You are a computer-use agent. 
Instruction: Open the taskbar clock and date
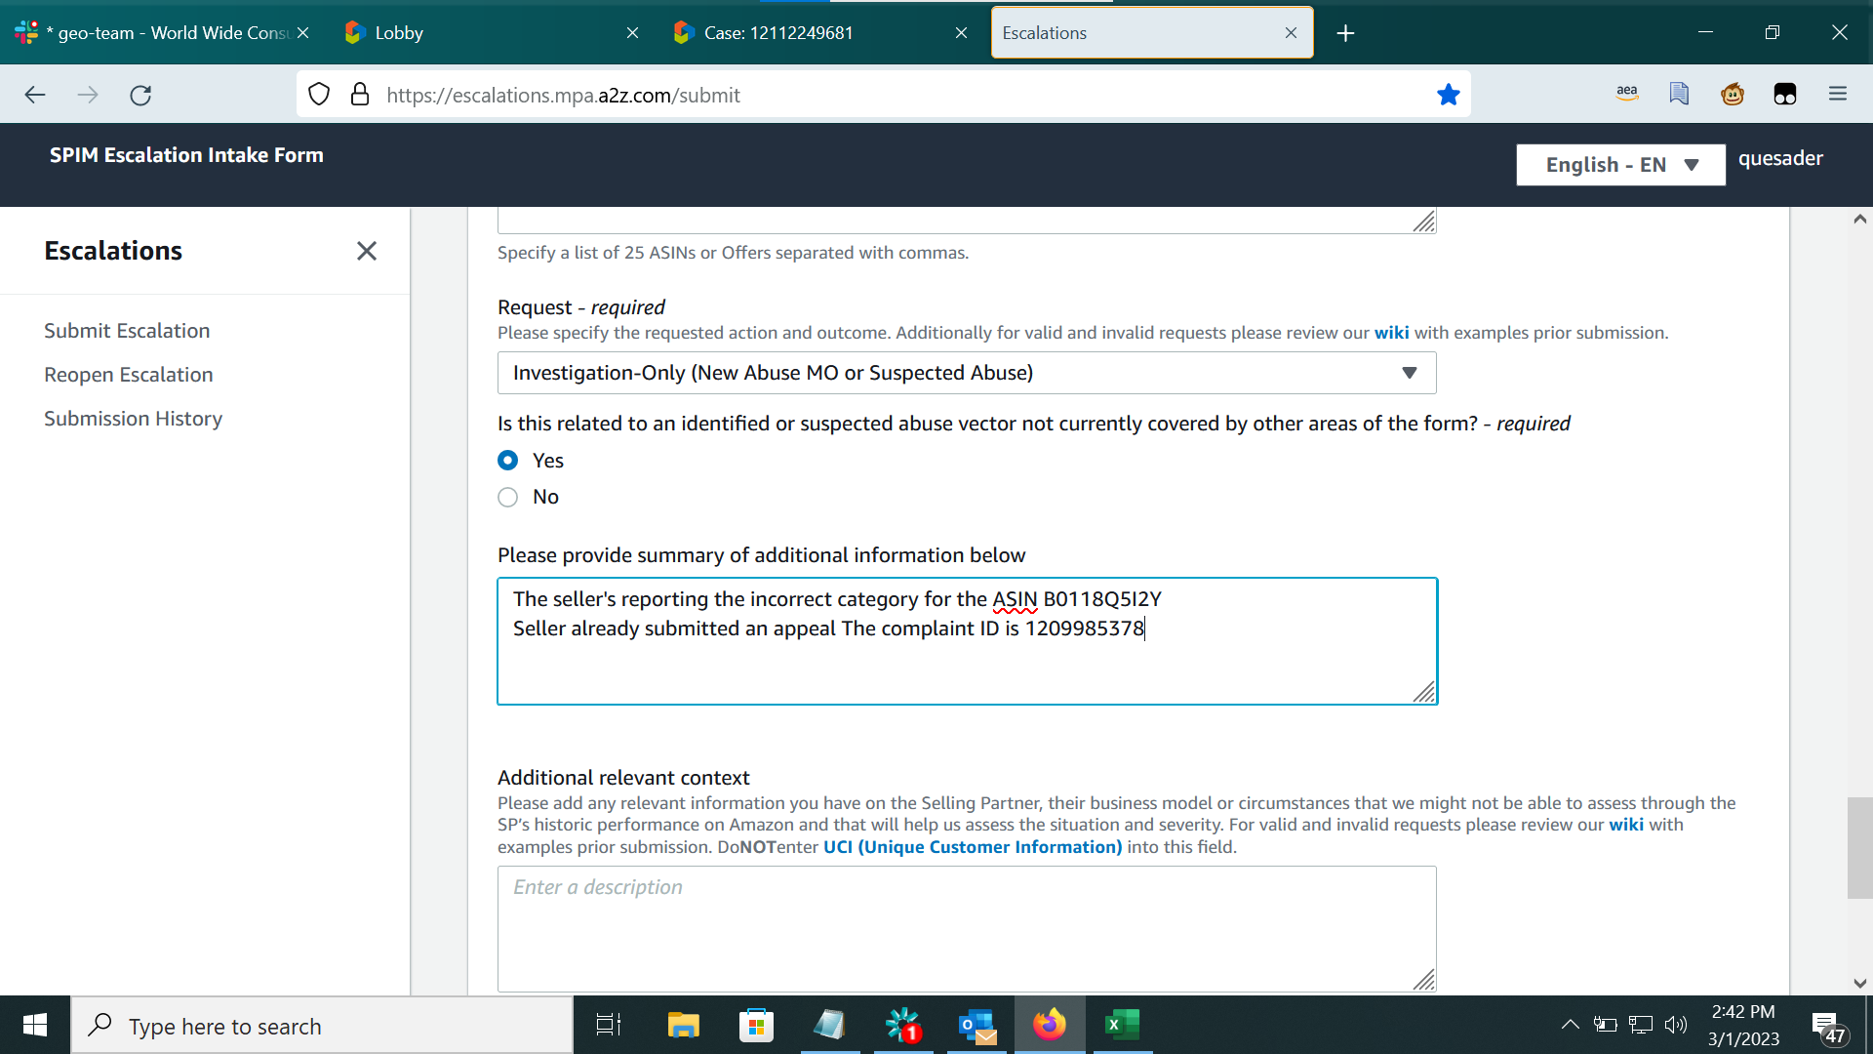point(1743,1026)
